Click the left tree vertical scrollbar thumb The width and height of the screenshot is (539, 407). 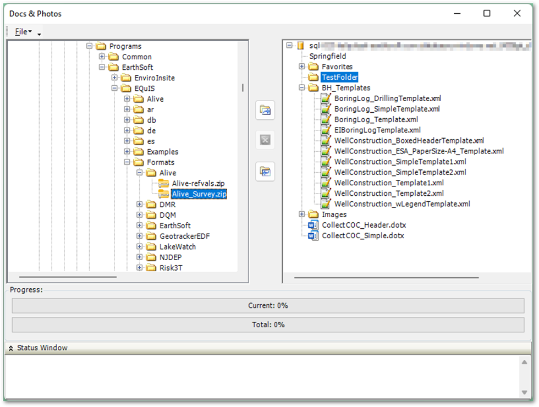pyautogui.click(x=243, y=88)
